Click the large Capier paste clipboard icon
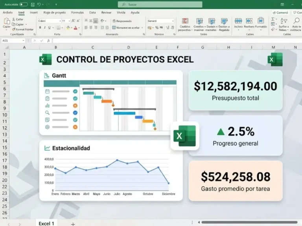302x226 pixels. pyautogui.click(x=7, y=21)
